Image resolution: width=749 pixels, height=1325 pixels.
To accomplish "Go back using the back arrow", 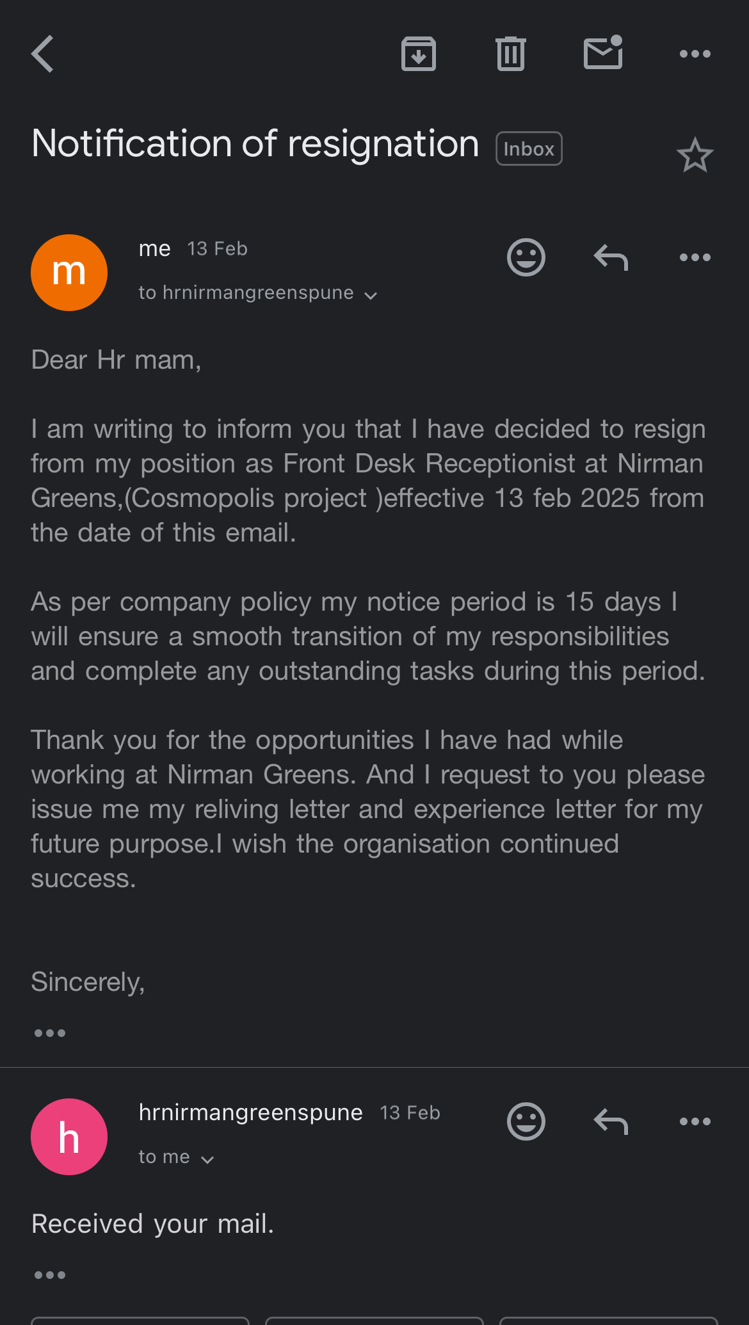I will click(43, 54).
